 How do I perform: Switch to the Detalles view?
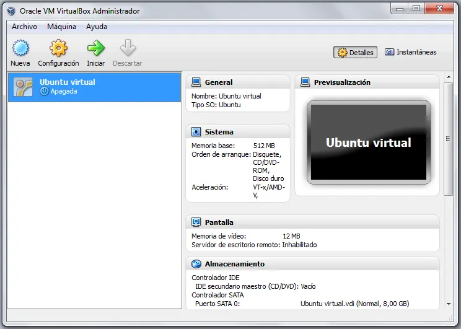pos(355,52)
